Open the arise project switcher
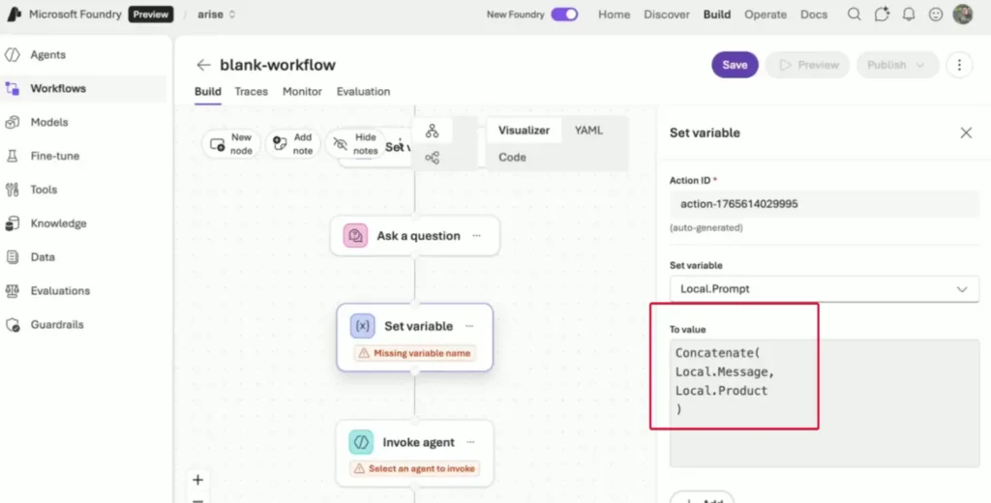Screen dimensions: 991x503 click(216, 15)
